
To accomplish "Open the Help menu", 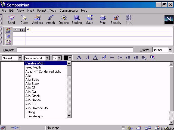I will tap(84, 11).
